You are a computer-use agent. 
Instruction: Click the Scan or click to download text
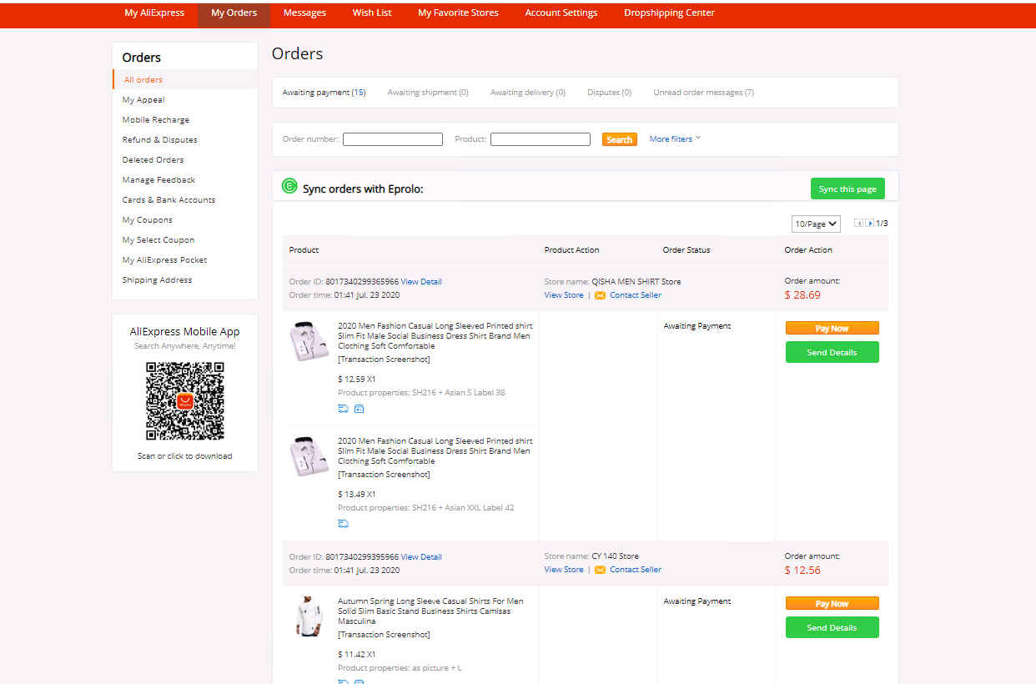185,456
